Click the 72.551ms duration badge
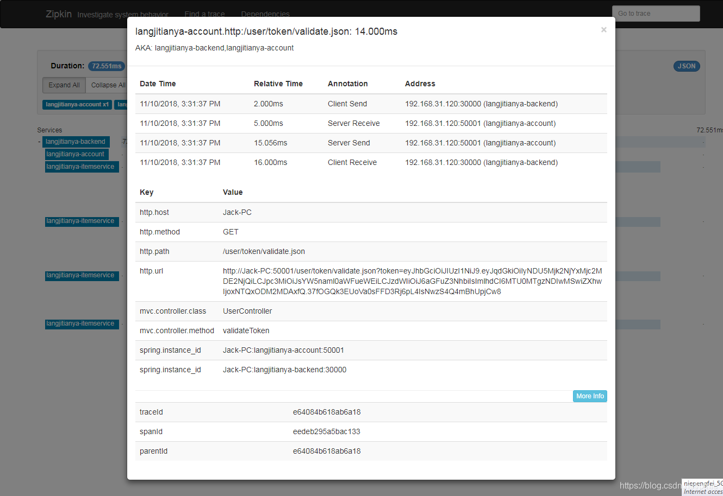The image size is (723, 496). pos(107,66)
